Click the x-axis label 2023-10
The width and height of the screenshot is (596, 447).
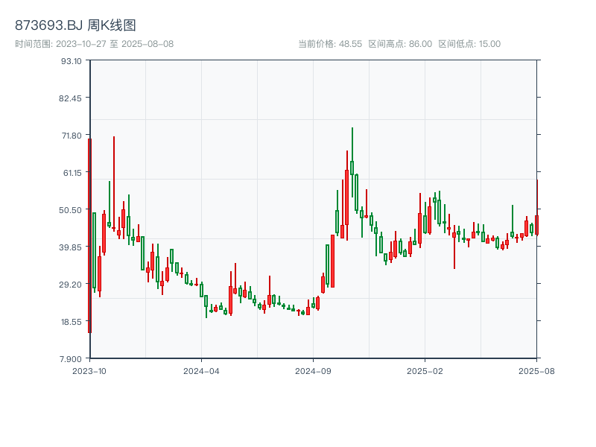[x=89, y=371]
